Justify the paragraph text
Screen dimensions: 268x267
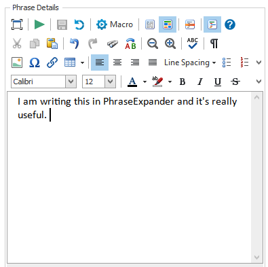tap(153, 63)
